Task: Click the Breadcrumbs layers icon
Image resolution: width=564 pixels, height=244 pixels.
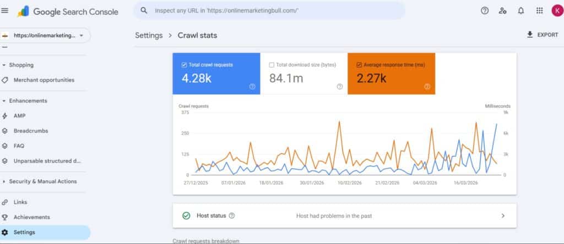Action: click(4, 131)
